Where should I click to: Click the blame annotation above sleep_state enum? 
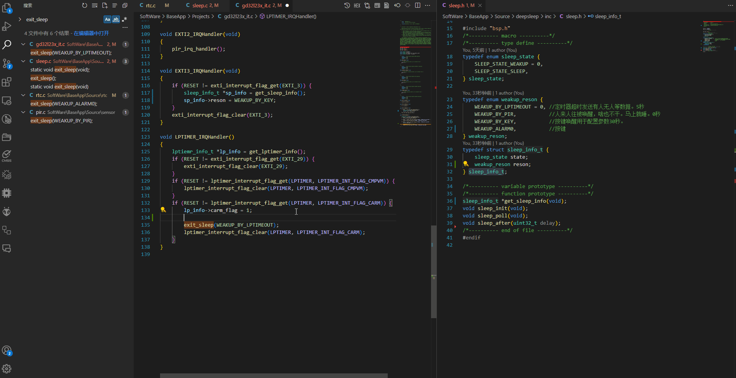pos(489,50)
